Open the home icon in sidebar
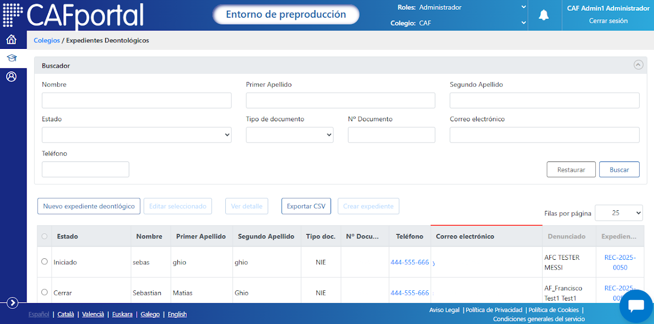Viewport: 654px width, 324px height. (x=11, y=40)
